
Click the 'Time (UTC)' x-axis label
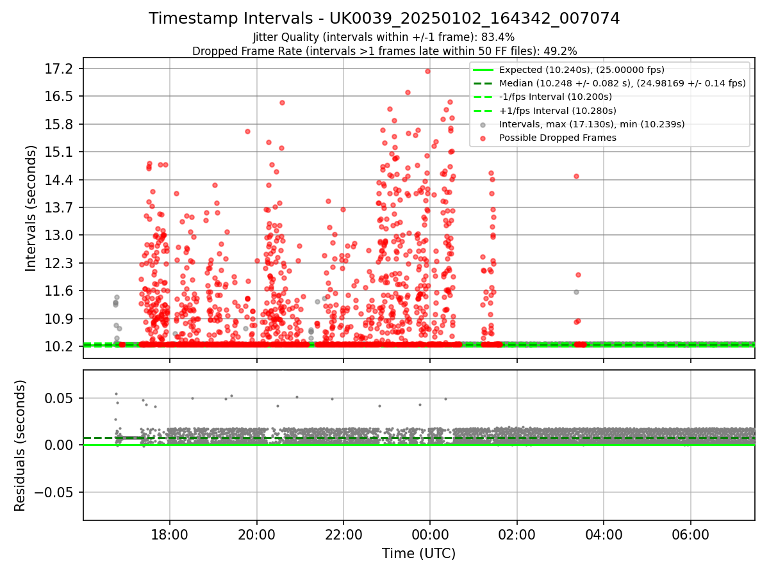tap(418, 554)
